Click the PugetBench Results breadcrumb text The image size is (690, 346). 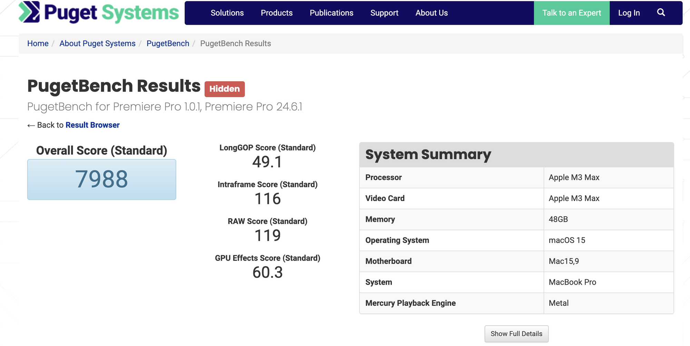tap(236, 43)
